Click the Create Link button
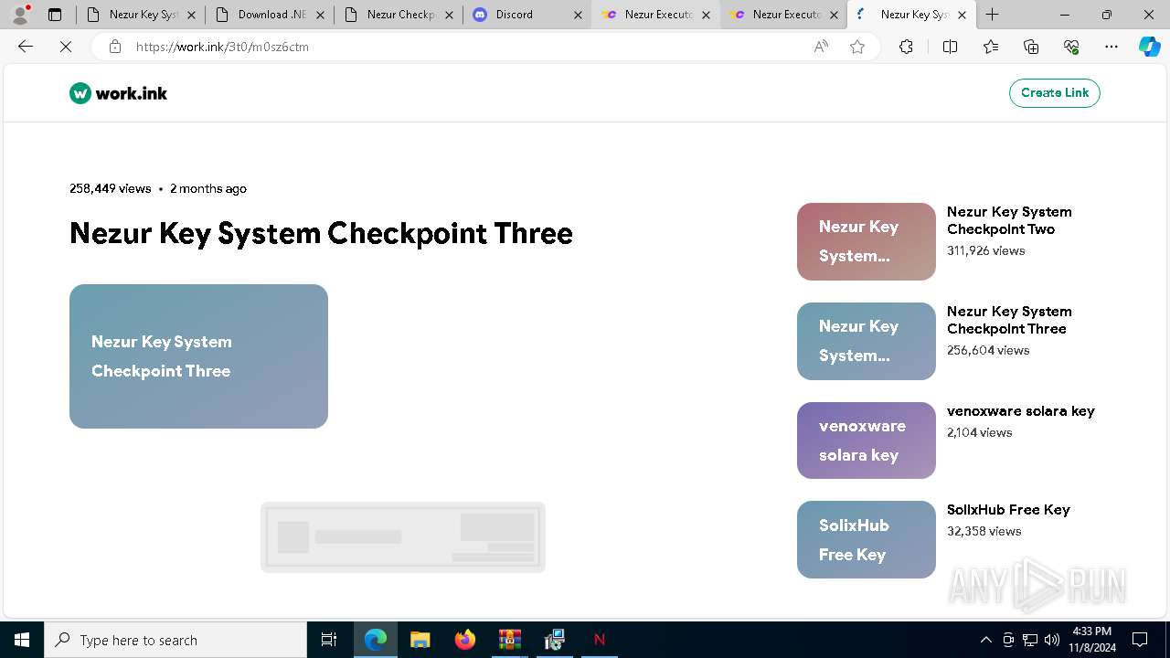This screenshot has width=1170, height=658. 1055,93
